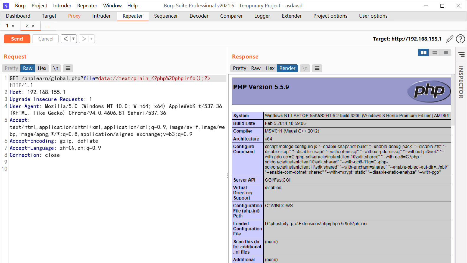Close Repeater tab 1

click(13, 26)
